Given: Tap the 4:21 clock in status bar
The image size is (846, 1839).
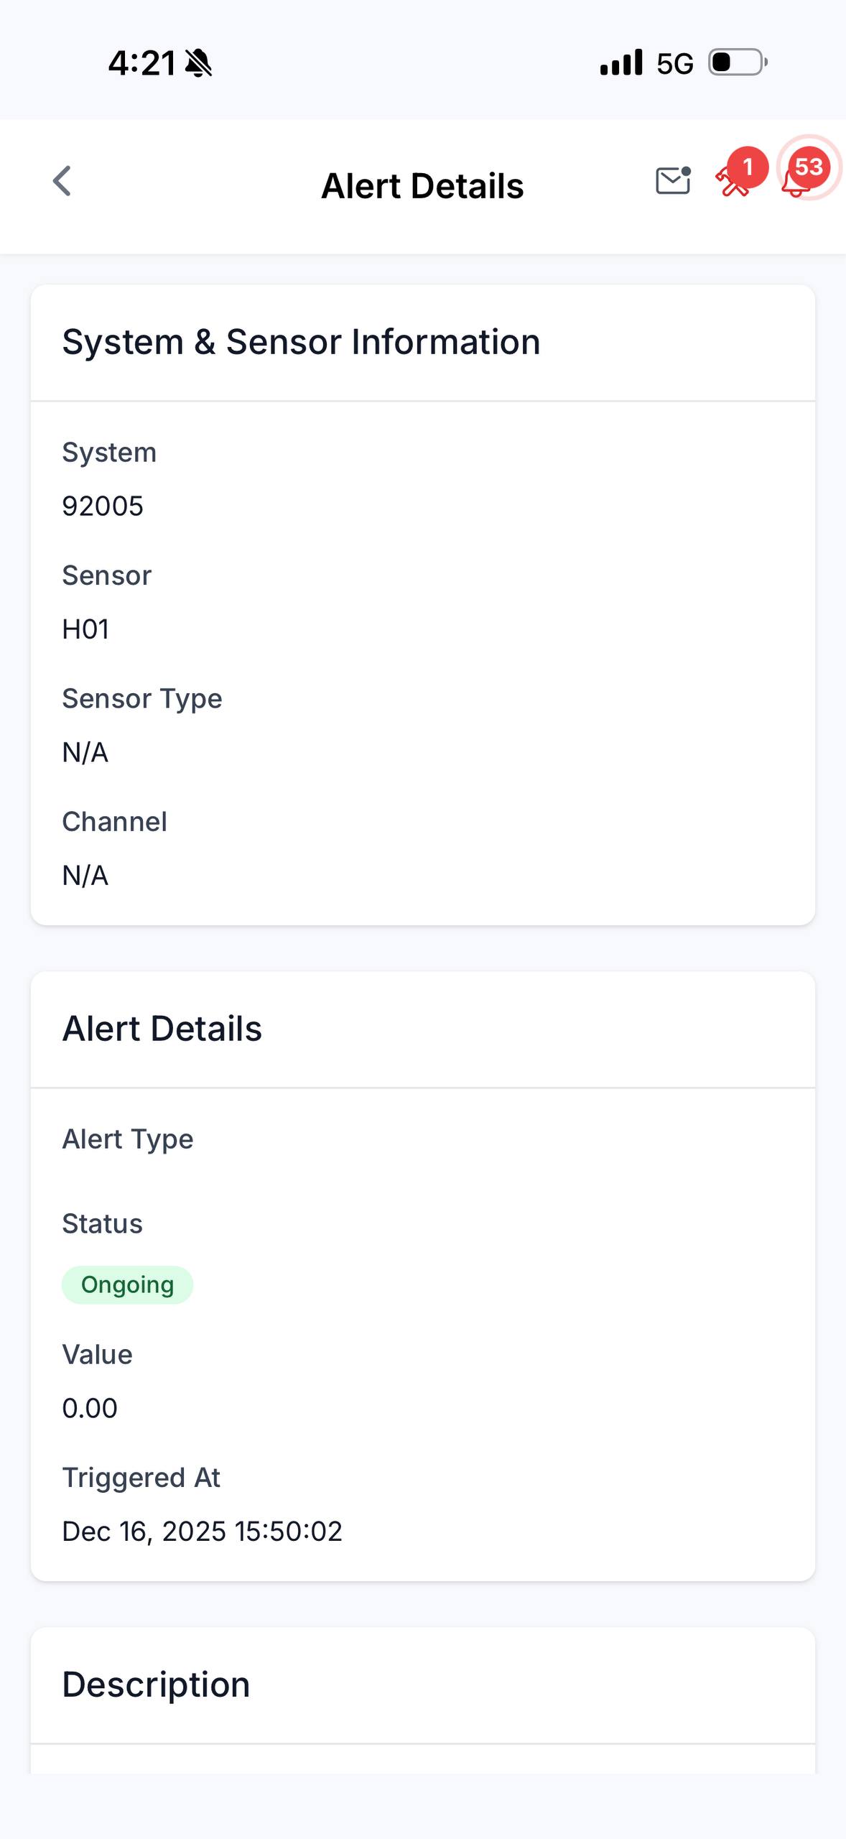Looking at the screenshot, I should coord(141,63).
